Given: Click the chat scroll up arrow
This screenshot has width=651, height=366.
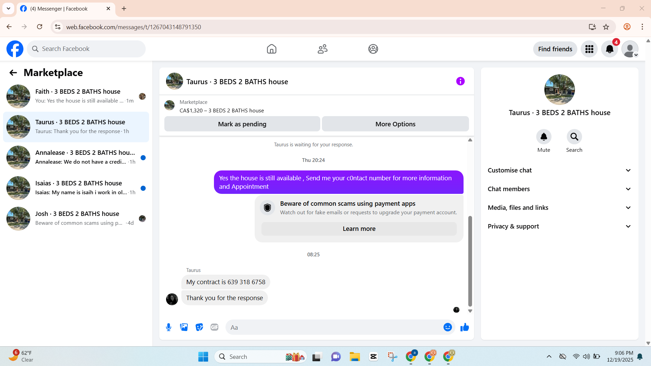Looking at the screenshot, I should [470, 140].
